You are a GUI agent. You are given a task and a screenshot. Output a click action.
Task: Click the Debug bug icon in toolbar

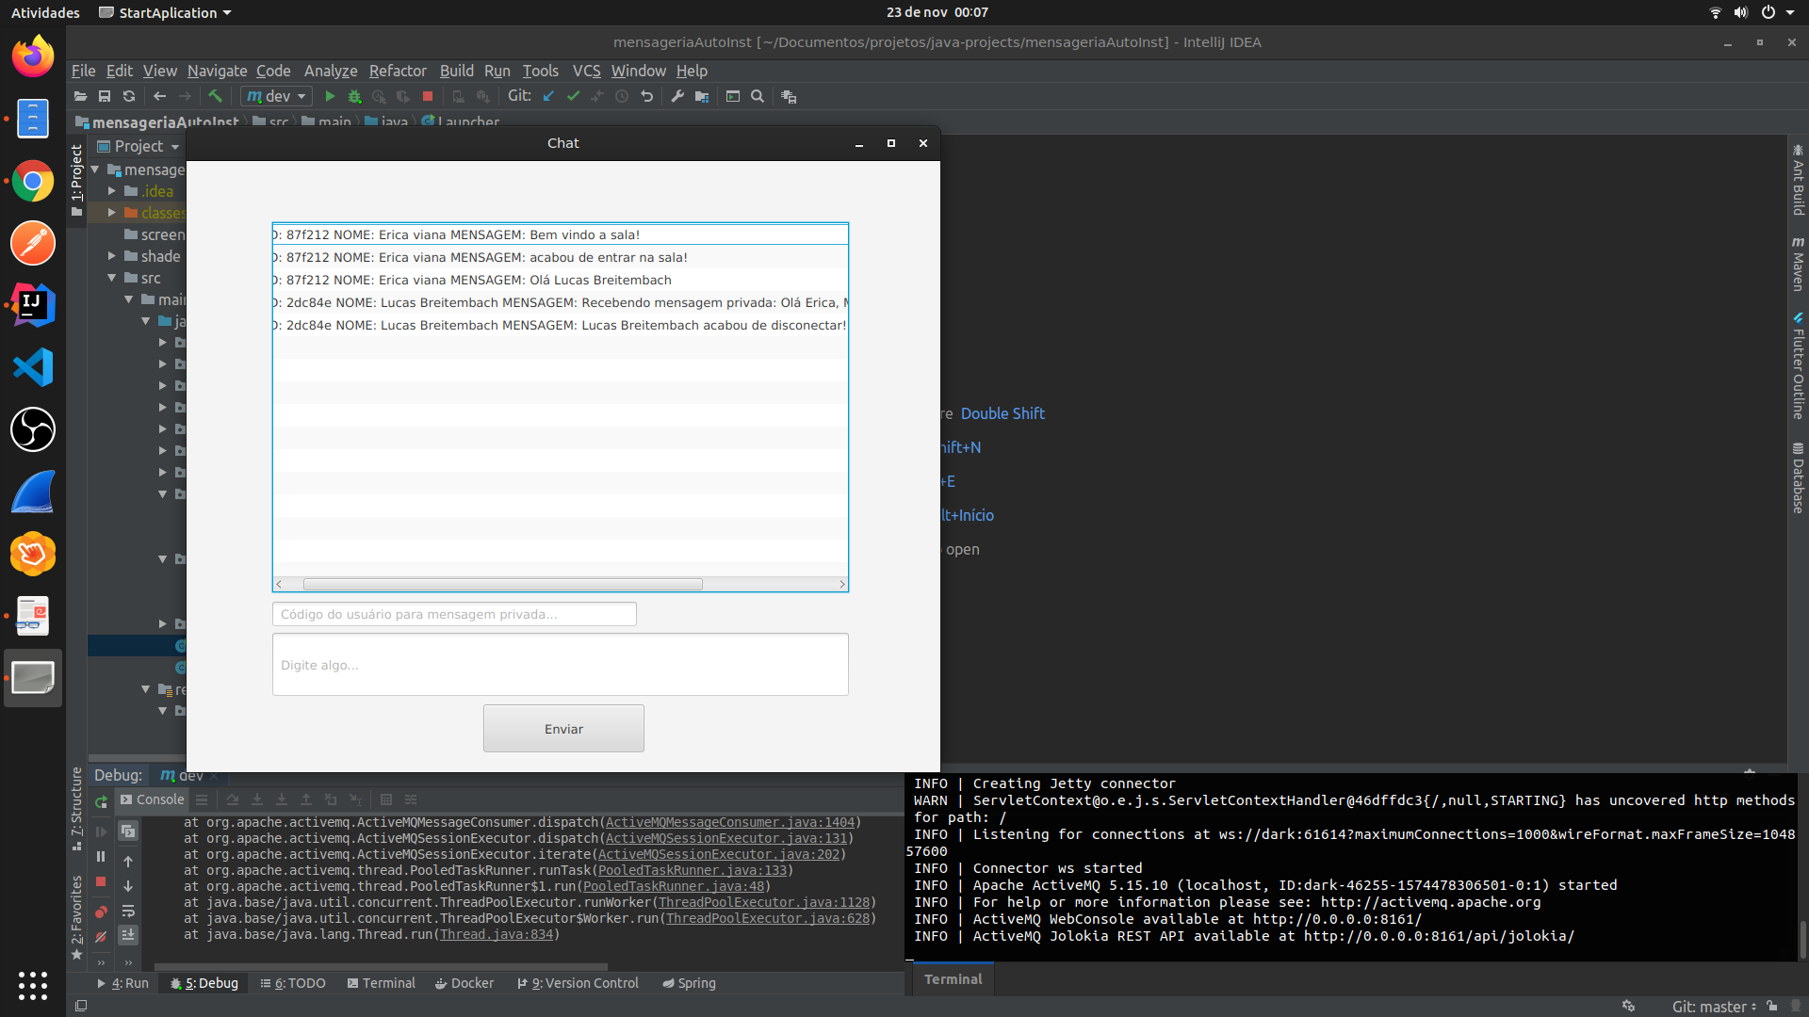point(354,96)
